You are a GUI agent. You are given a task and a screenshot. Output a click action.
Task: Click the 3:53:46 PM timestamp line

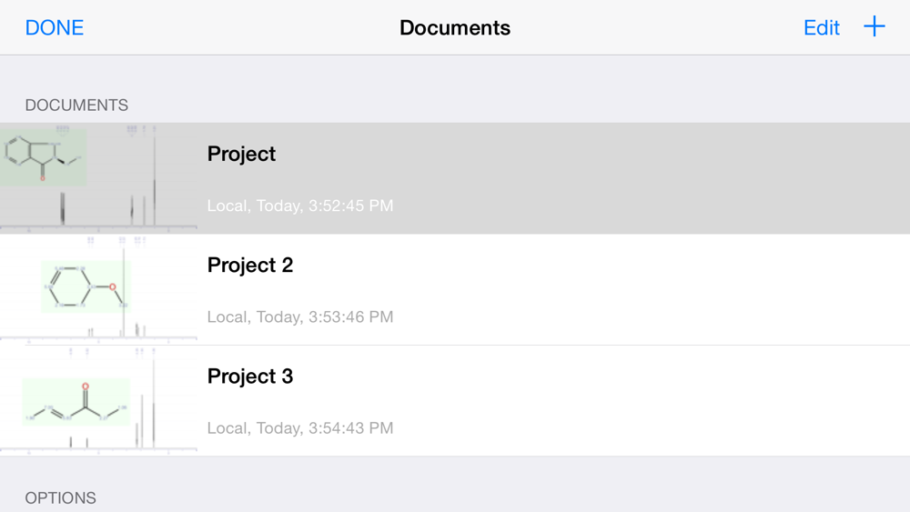pos(300,317)
